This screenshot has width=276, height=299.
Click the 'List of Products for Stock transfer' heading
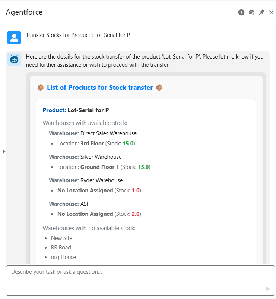click(x=100, y=88)
